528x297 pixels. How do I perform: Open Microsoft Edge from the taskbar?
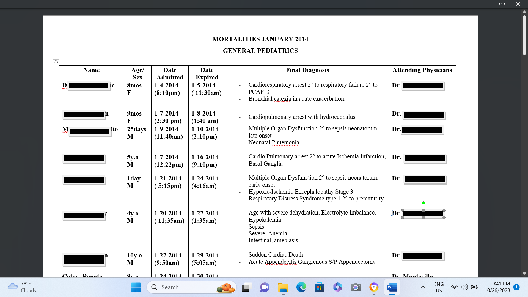click(301, 287)
